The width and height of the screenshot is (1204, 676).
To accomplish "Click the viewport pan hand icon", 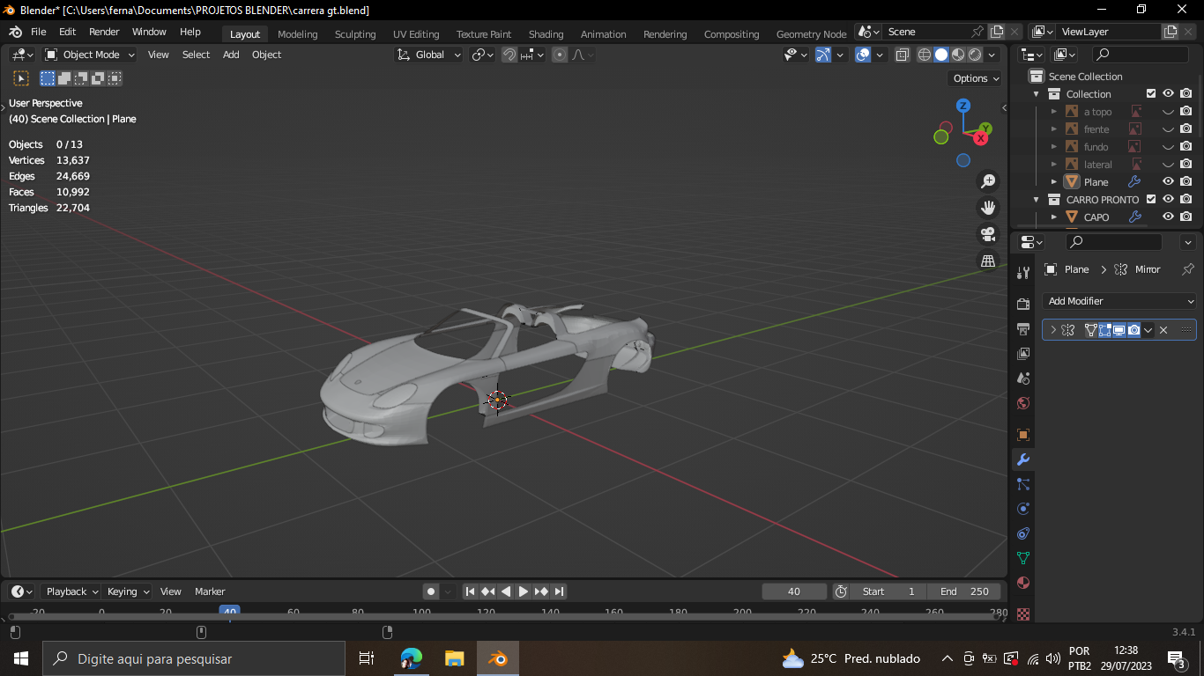I will [x=988, y=208].
